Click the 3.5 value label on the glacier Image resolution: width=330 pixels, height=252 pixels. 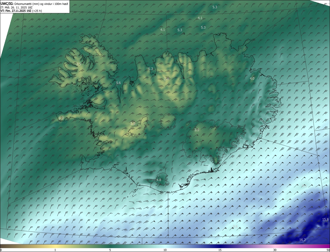tap(197, 130)
